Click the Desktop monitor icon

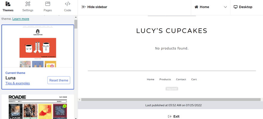click(x=236, y=7)
